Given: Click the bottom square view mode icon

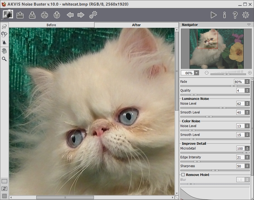Looking at the screenshot, I should click(x=5, y=196).
